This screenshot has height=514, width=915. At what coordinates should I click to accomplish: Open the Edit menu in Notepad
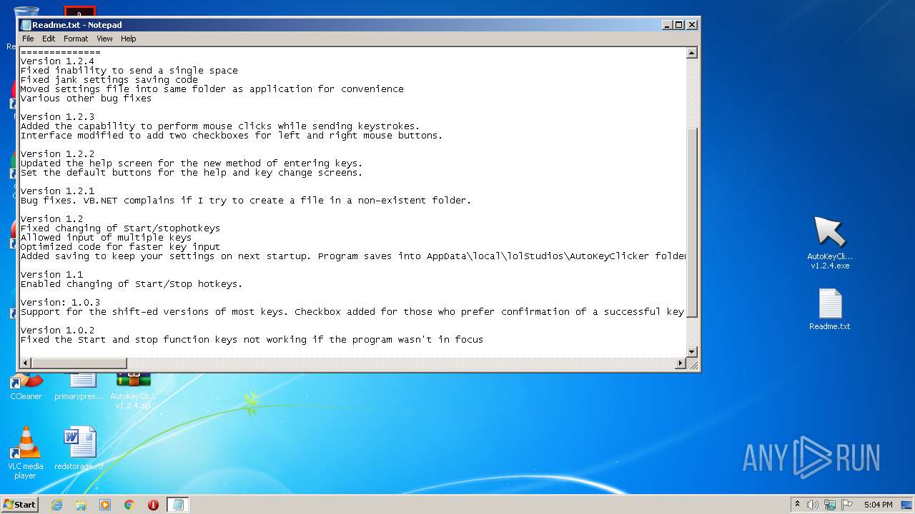(49, 39)
